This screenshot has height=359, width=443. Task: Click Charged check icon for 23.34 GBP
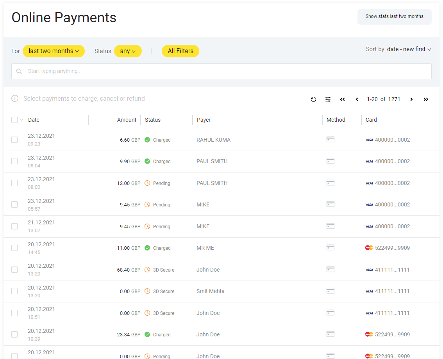click(147, 334)
